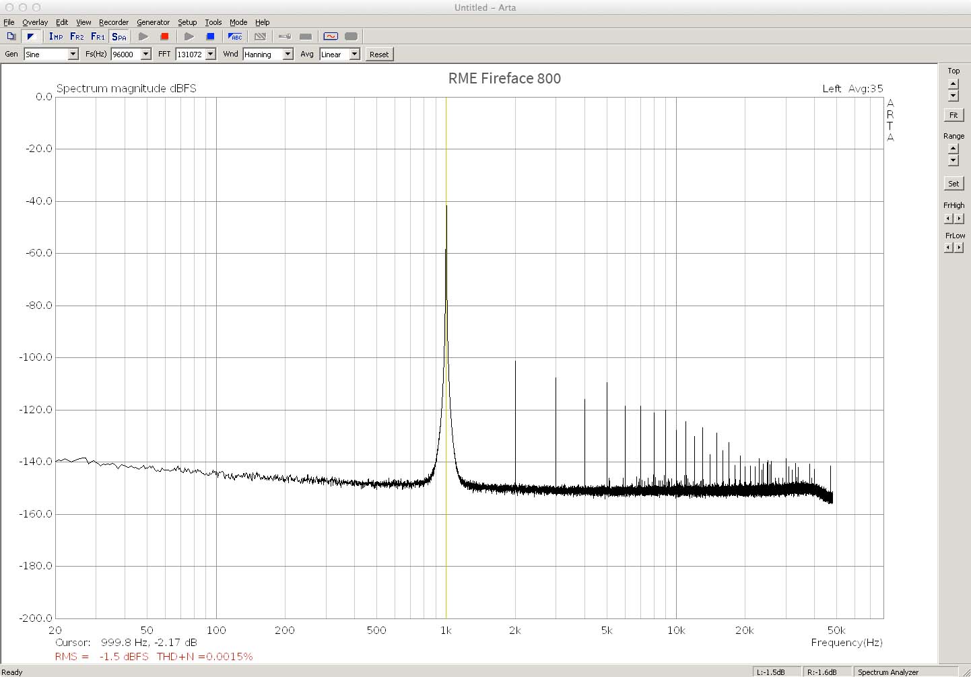This screenshot has height=677, width=971.
Task: Click the Avg:35 counter label
Action: coord(866,89)
